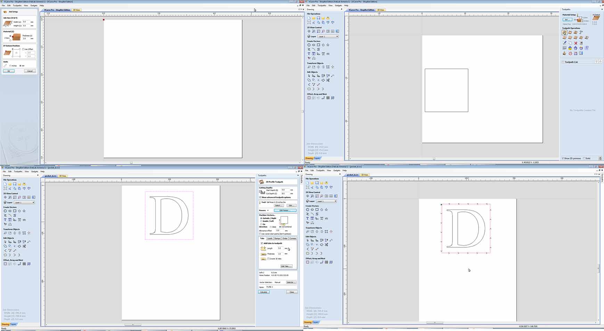Viewport: 604px width, 331px height.
Task: Choose Climb cutting direction
Action: [271, 227]
